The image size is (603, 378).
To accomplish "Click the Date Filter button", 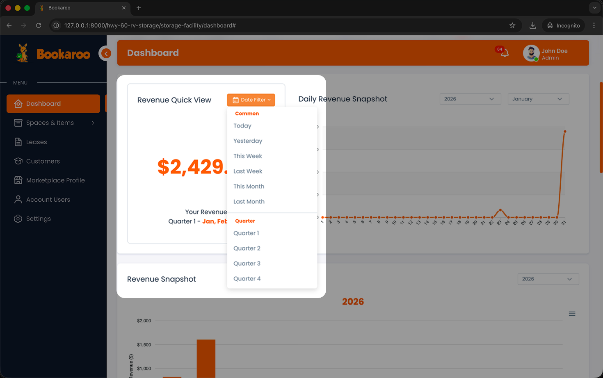I will coord(251,100).
